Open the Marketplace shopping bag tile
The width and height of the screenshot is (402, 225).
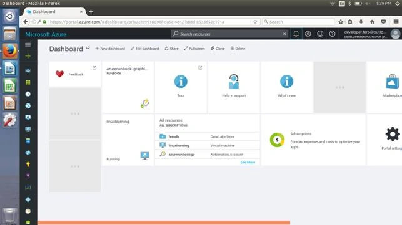384,87
